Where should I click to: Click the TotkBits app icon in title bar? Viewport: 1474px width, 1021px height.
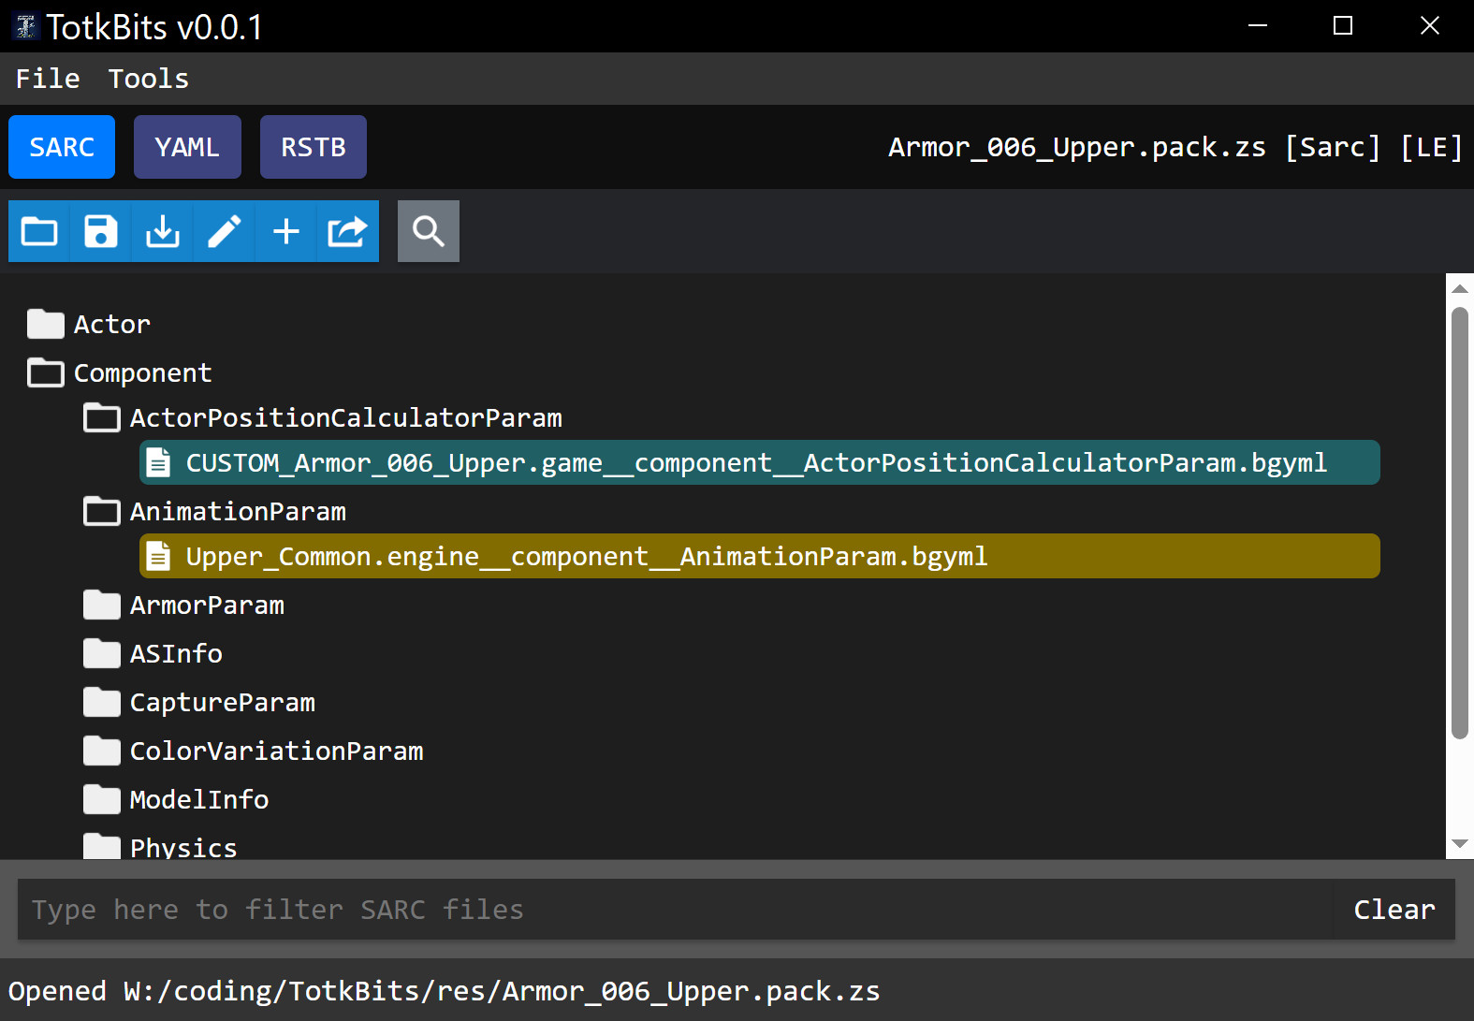tap(26, 26)
